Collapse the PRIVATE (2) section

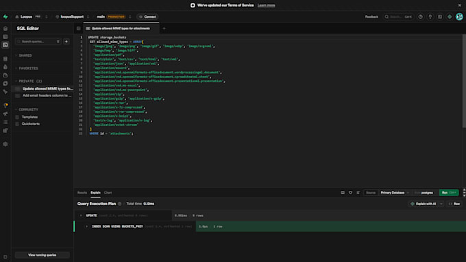pos(30,81)
